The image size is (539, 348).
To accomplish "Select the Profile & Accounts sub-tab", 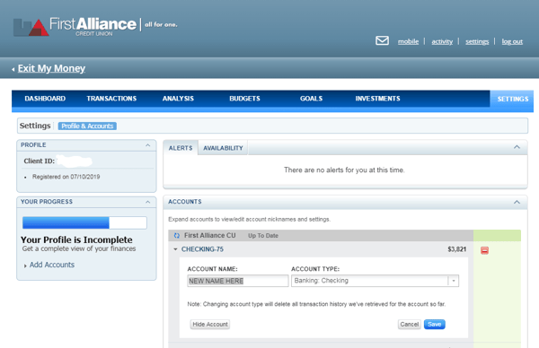I will coord(87,126).
